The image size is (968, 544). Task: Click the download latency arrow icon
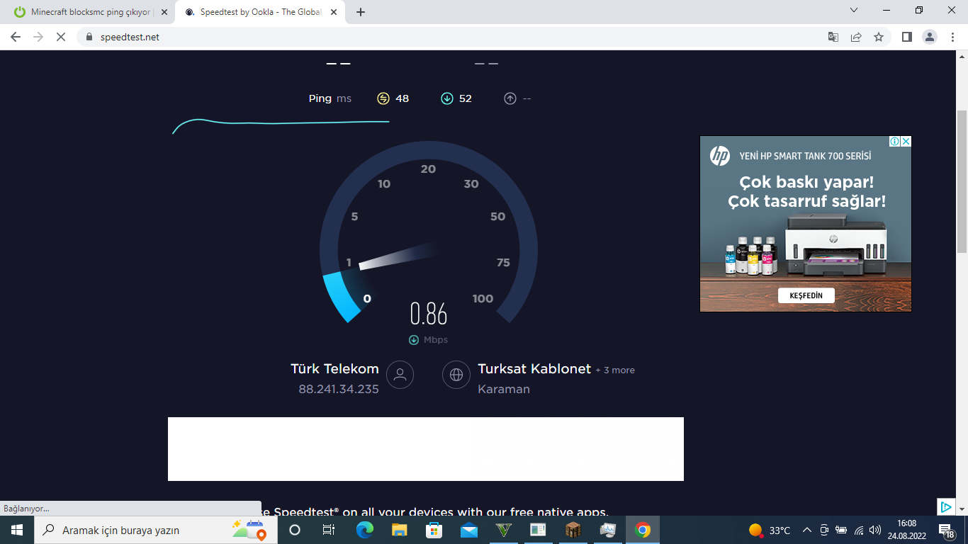(x=447, y=98)
